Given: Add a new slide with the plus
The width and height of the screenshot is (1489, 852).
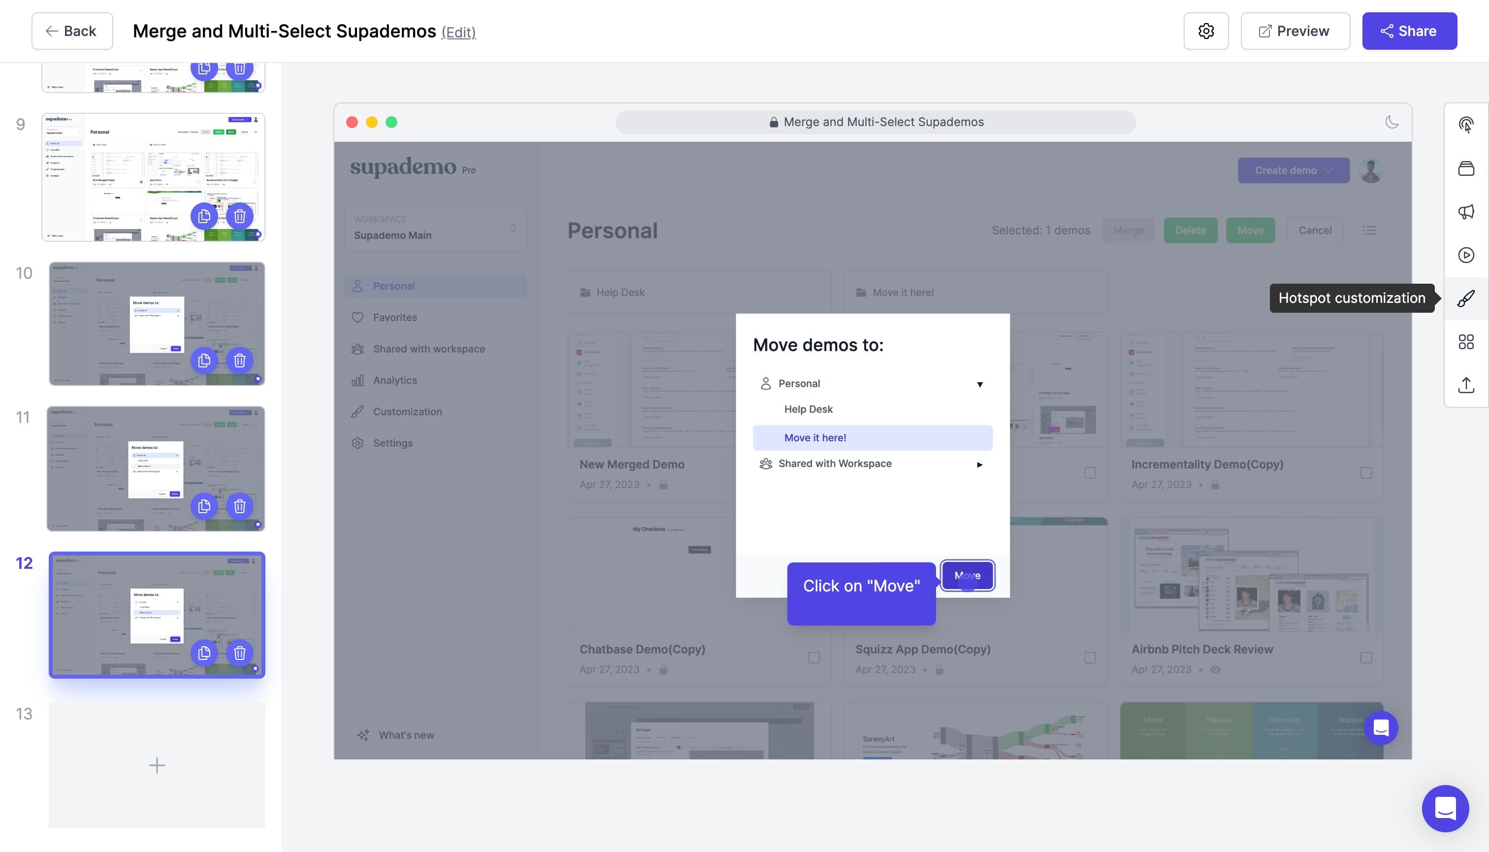Looking at the screenshot, I should click(x=157, y=765).
